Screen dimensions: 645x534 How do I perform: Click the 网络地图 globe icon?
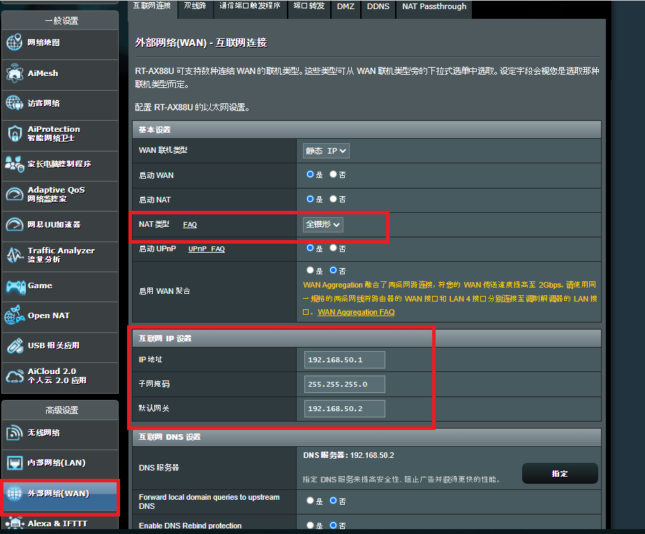tap(15, 43)
